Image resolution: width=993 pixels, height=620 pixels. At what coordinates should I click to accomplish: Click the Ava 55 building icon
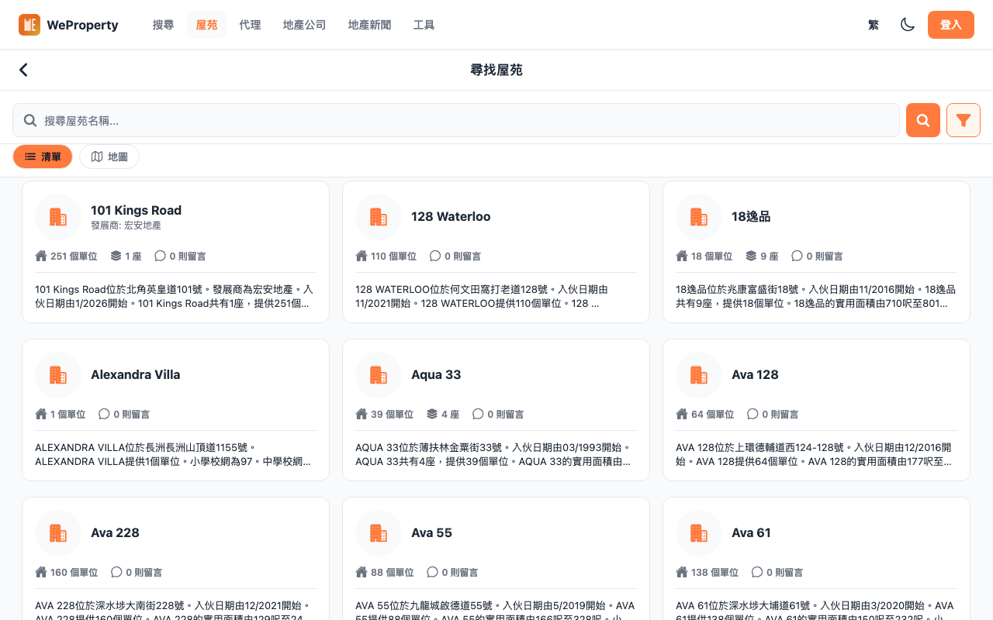(x=379, y=533)
